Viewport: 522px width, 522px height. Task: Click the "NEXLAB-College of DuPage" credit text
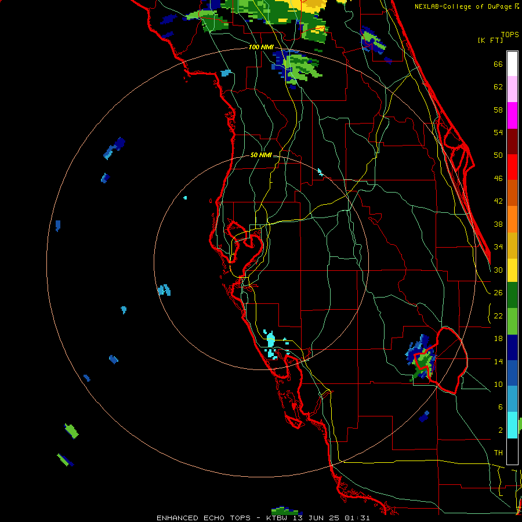tap(463, 6)
